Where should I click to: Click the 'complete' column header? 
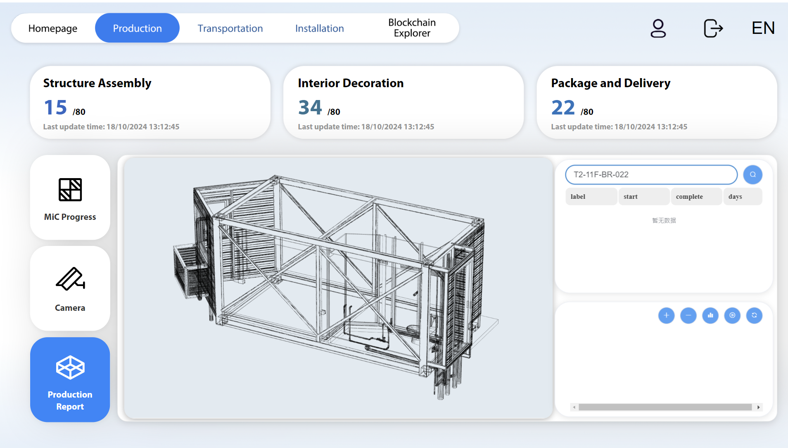[696, 197]
